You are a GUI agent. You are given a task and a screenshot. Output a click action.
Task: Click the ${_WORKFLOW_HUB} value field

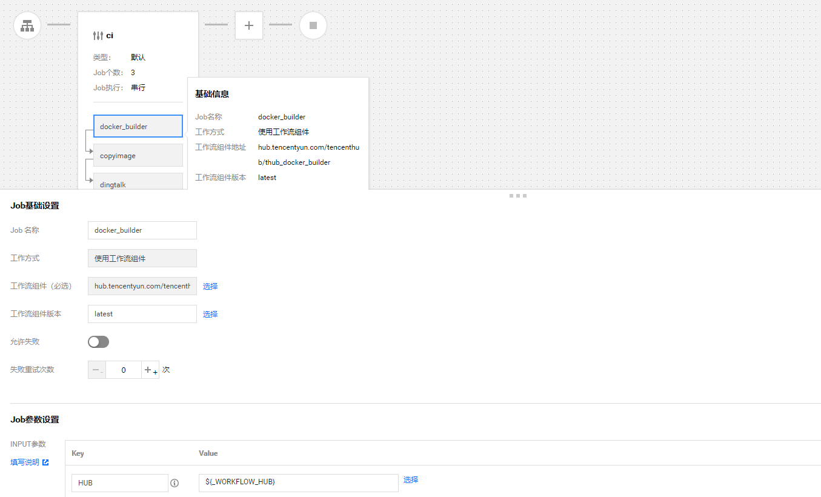[x=299, y=483]
